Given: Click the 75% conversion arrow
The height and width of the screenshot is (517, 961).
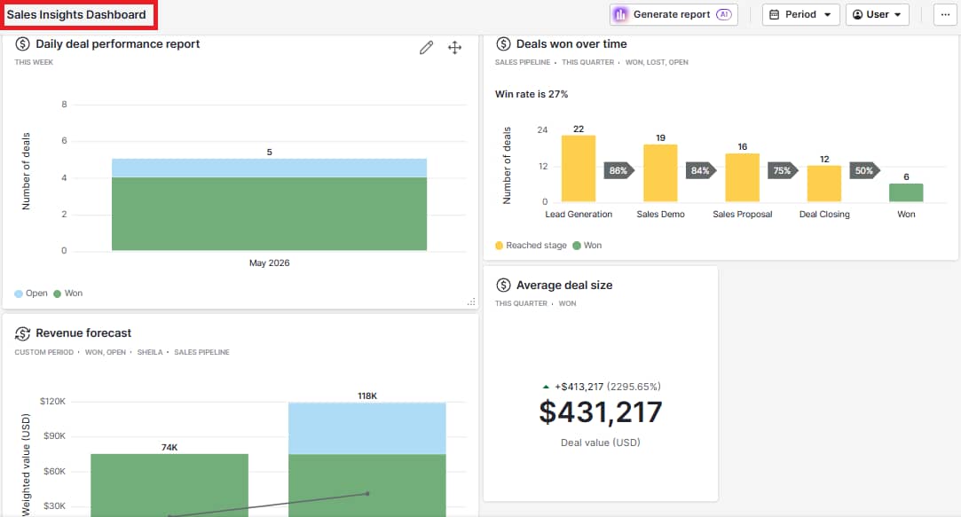Looking at the screenshot, I should [783, 171].
